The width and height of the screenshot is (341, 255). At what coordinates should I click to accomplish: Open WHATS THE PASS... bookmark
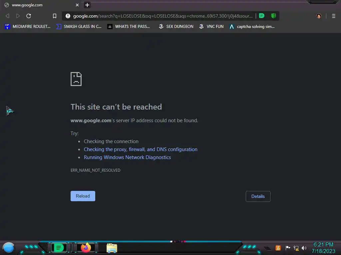(129, 27)
